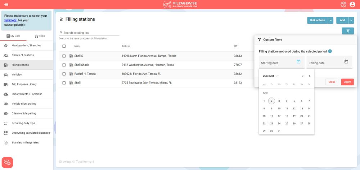The height and width of the screenshot is (170, 360).
Task: Switch to the Trips tab
Action: pos(40,36)
